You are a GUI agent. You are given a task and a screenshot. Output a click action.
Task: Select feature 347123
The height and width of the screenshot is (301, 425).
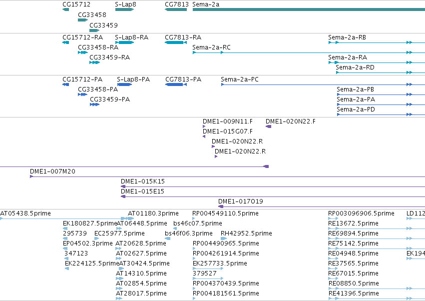pyautogui.click(x=76, y=253)
